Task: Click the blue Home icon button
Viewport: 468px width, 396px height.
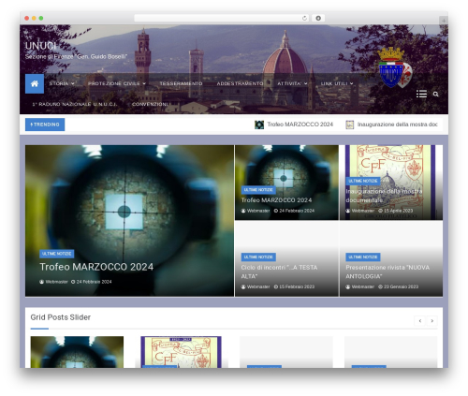Action: coord(35,83)
